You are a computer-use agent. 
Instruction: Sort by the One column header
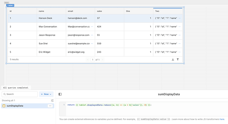point(139,11)
